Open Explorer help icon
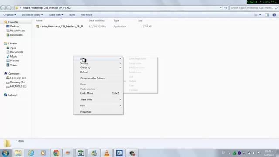This screenshot has width=279, height=157. click(x=274, y=15)
